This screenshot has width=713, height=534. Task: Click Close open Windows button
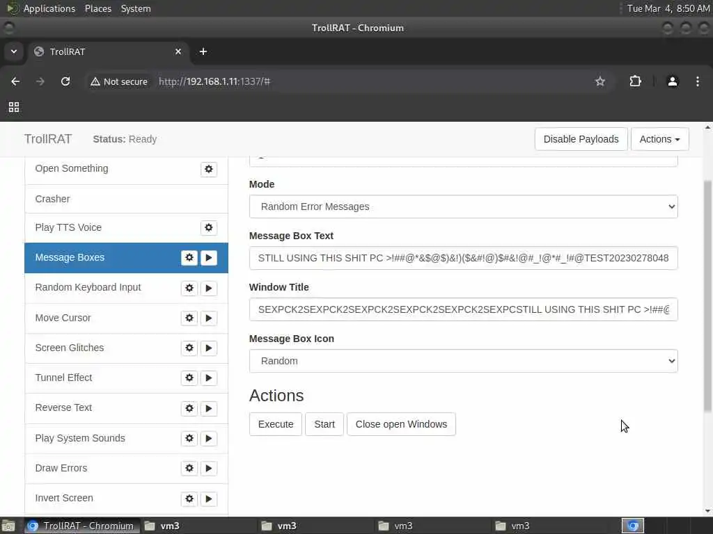401,424
